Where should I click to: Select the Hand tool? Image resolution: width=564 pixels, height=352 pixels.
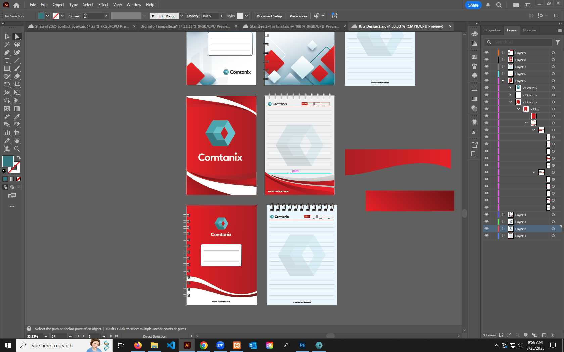pyautogui.click(x=17, y=141)
